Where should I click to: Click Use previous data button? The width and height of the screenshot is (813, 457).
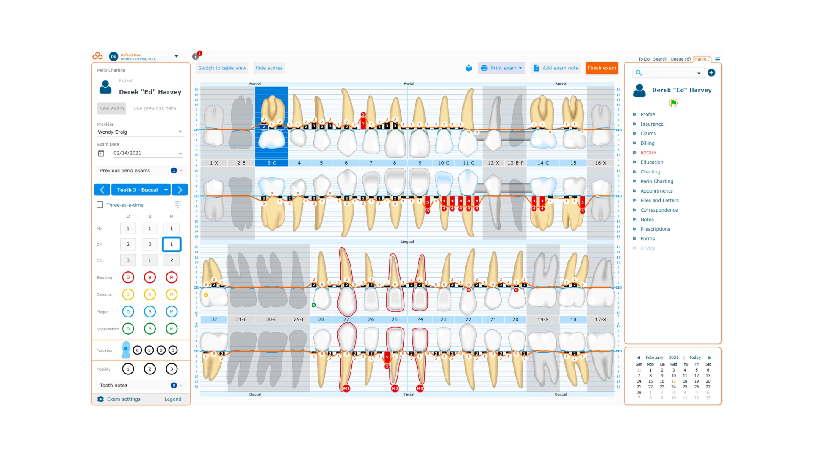coord(155,109)
